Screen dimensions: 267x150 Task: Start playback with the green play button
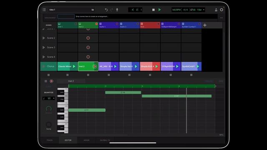(x=159, y=10)
